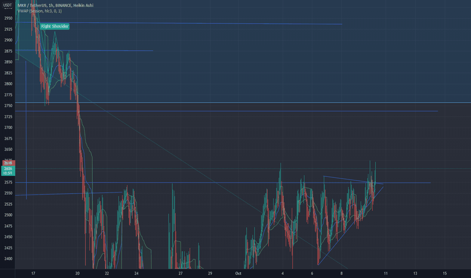Click the 29 date label on time axis
The height and width of the screenshot is (278, 471).
coord(210,273)
